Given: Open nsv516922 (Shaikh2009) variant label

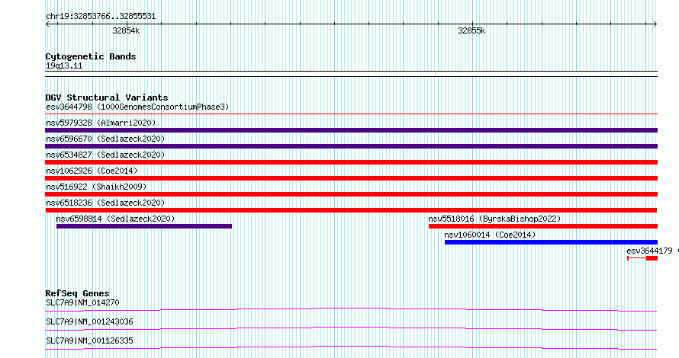Looking at the screenshot, I should [x=96, y=187].
